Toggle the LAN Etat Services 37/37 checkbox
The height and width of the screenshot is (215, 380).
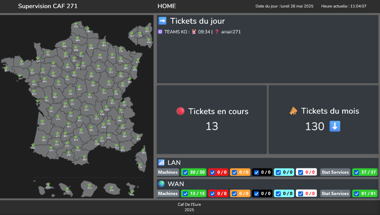pyautogui.click(x=357, y=172)
